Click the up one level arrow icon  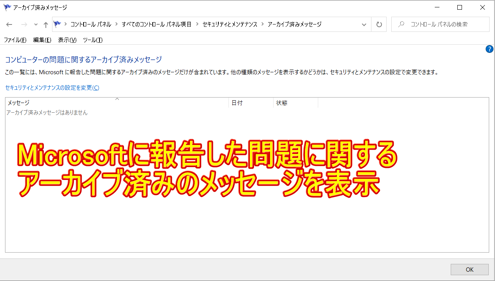coord(45,24)
